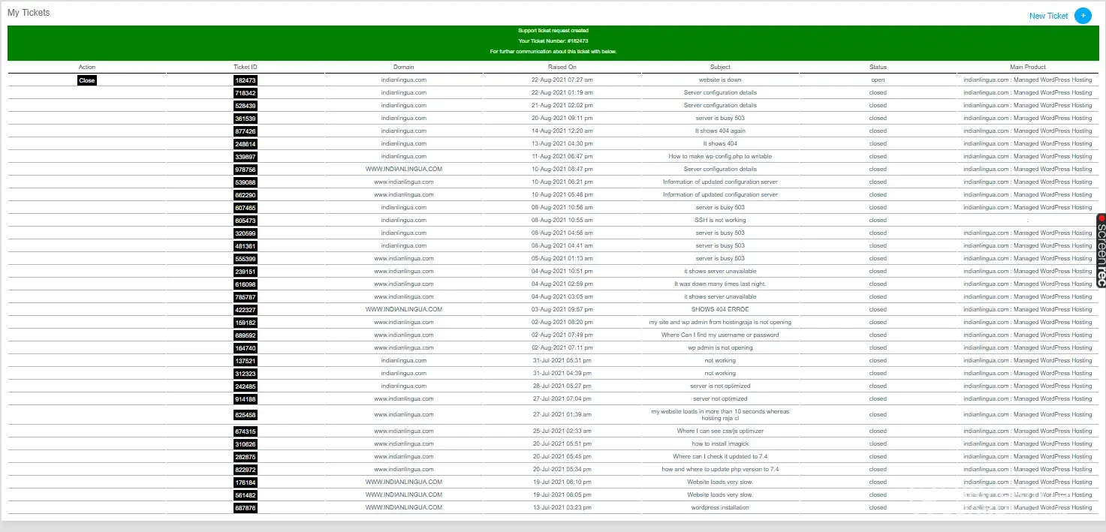Open ticket ID 310626 about imagick
The image size is (1106, 532).
click(x=246, y=444)
